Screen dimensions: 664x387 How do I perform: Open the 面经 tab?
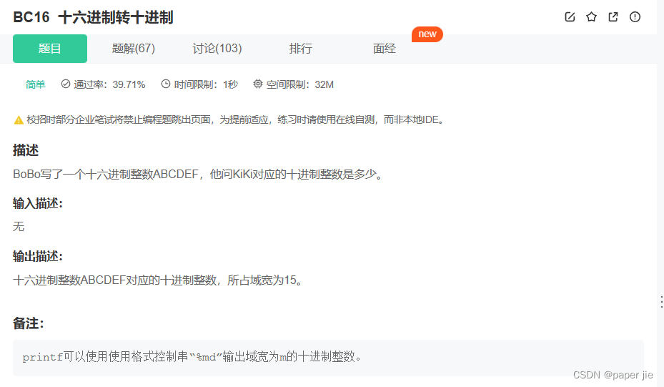[385, 49]
